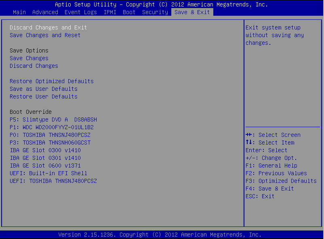The width and height of the screenshot is (324, 239).
Task: Click the Save Changes option
Action: tap(29, 58)
